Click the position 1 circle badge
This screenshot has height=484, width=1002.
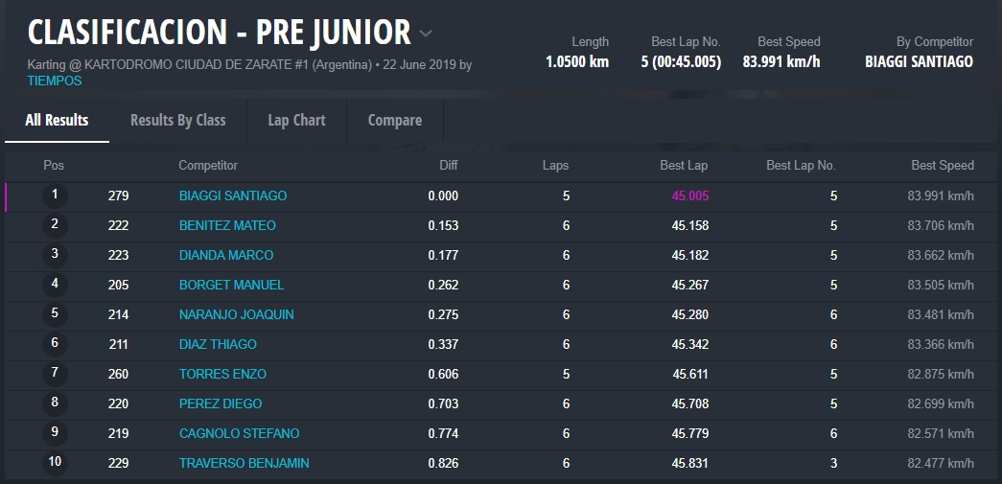coord(55,196)
